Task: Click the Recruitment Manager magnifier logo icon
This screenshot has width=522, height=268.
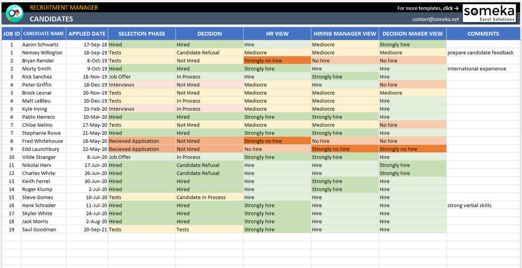Action: pyautogui.click(x=13, y=13)
